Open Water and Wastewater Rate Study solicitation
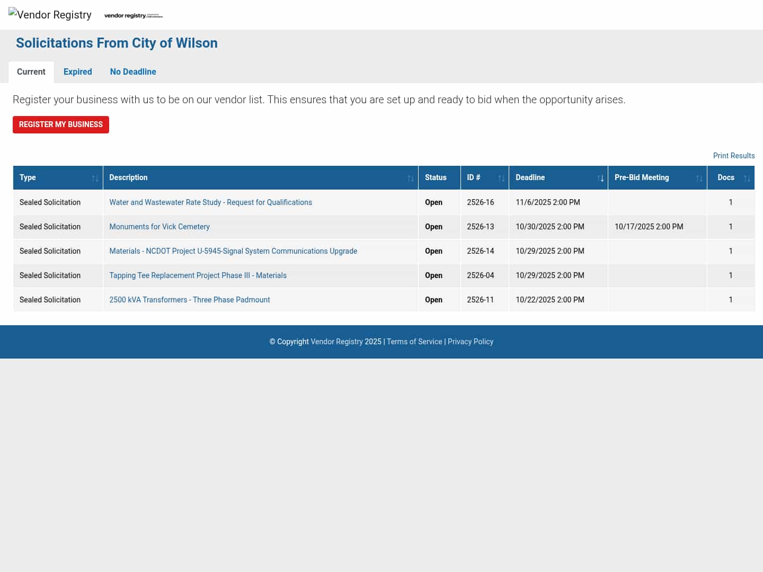Image resolution: width=763 pixels, height=572 pixels. tap(210, 202)
